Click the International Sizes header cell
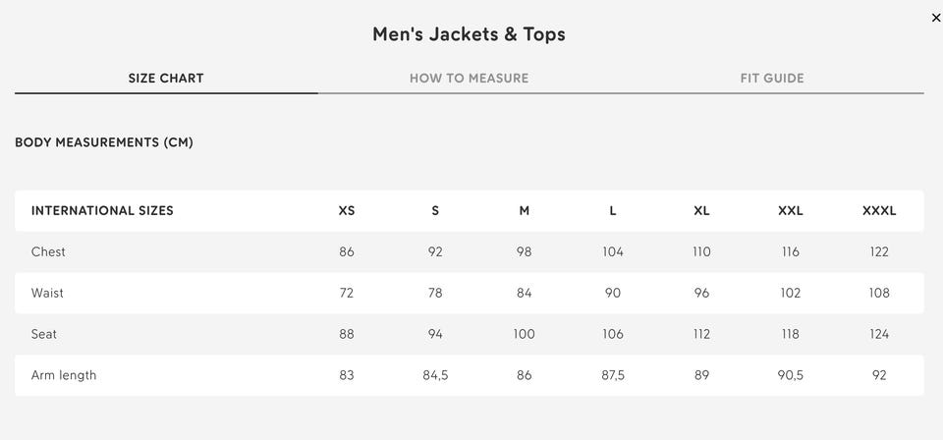This screenshot has height=440, width=943. pos(102,210)
